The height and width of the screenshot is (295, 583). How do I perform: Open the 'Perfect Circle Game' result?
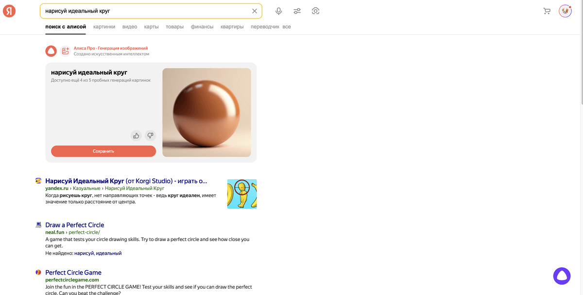click(73, 272)
